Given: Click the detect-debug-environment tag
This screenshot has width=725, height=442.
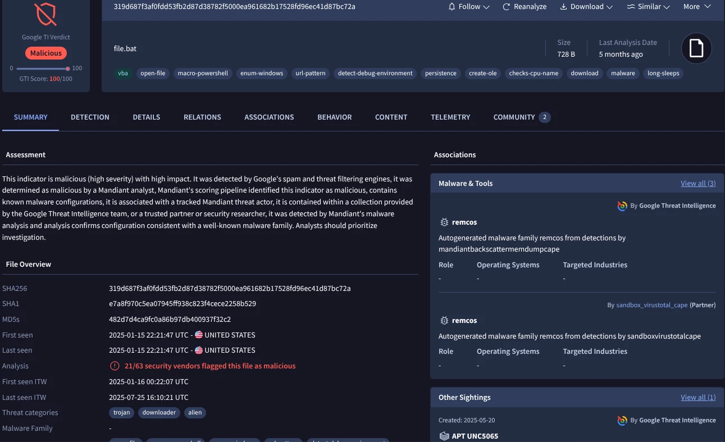Looking at the screenshot, I should (375, 73).
